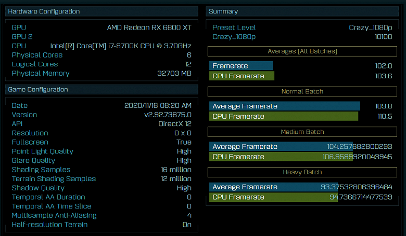Screen dimensions: 406x236
Task: Select the DirectX 12 API value
Action: [174, 124]
